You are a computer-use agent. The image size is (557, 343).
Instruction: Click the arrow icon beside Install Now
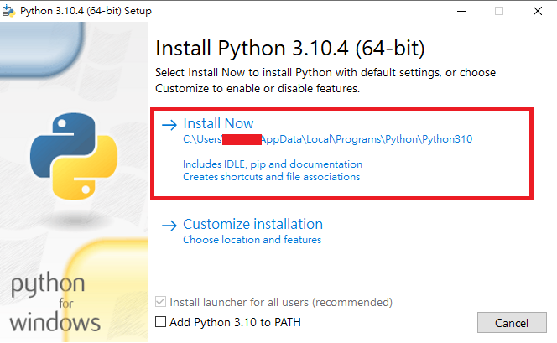tap(169, 124)
